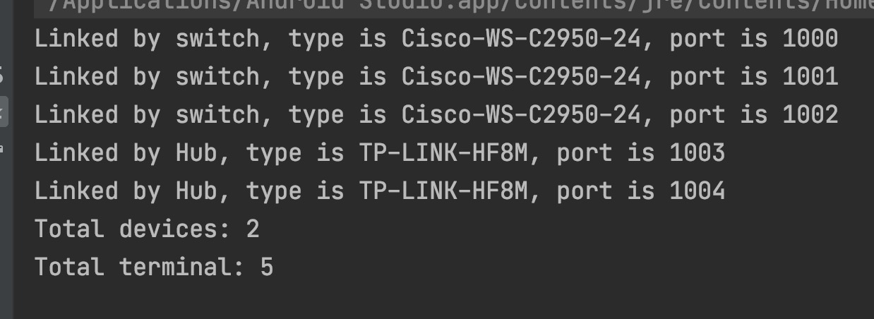Screen dimensions: 874x319
Task: Click the word "Linked" on the port 1002 line
Action: 76,114
